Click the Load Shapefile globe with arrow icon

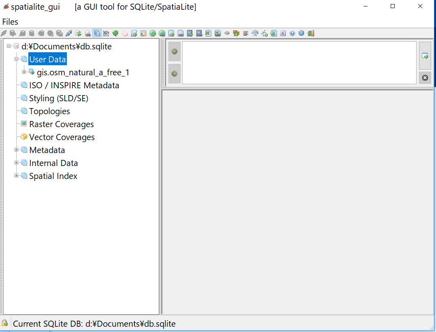pyautogui.click(x=153, y=33)
